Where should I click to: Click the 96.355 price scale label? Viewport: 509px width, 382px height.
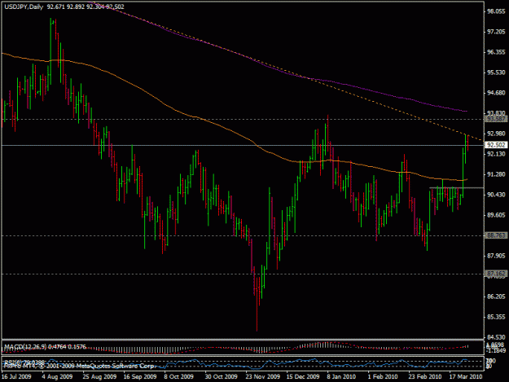pos(496,52)
